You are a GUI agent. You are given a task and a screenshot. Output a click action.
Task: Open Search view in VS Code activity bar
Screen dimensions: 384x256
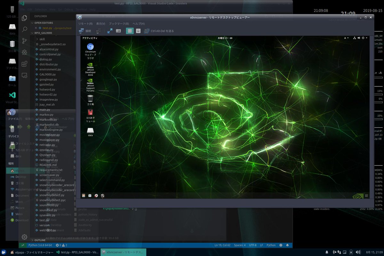click(x=24, y=29)
